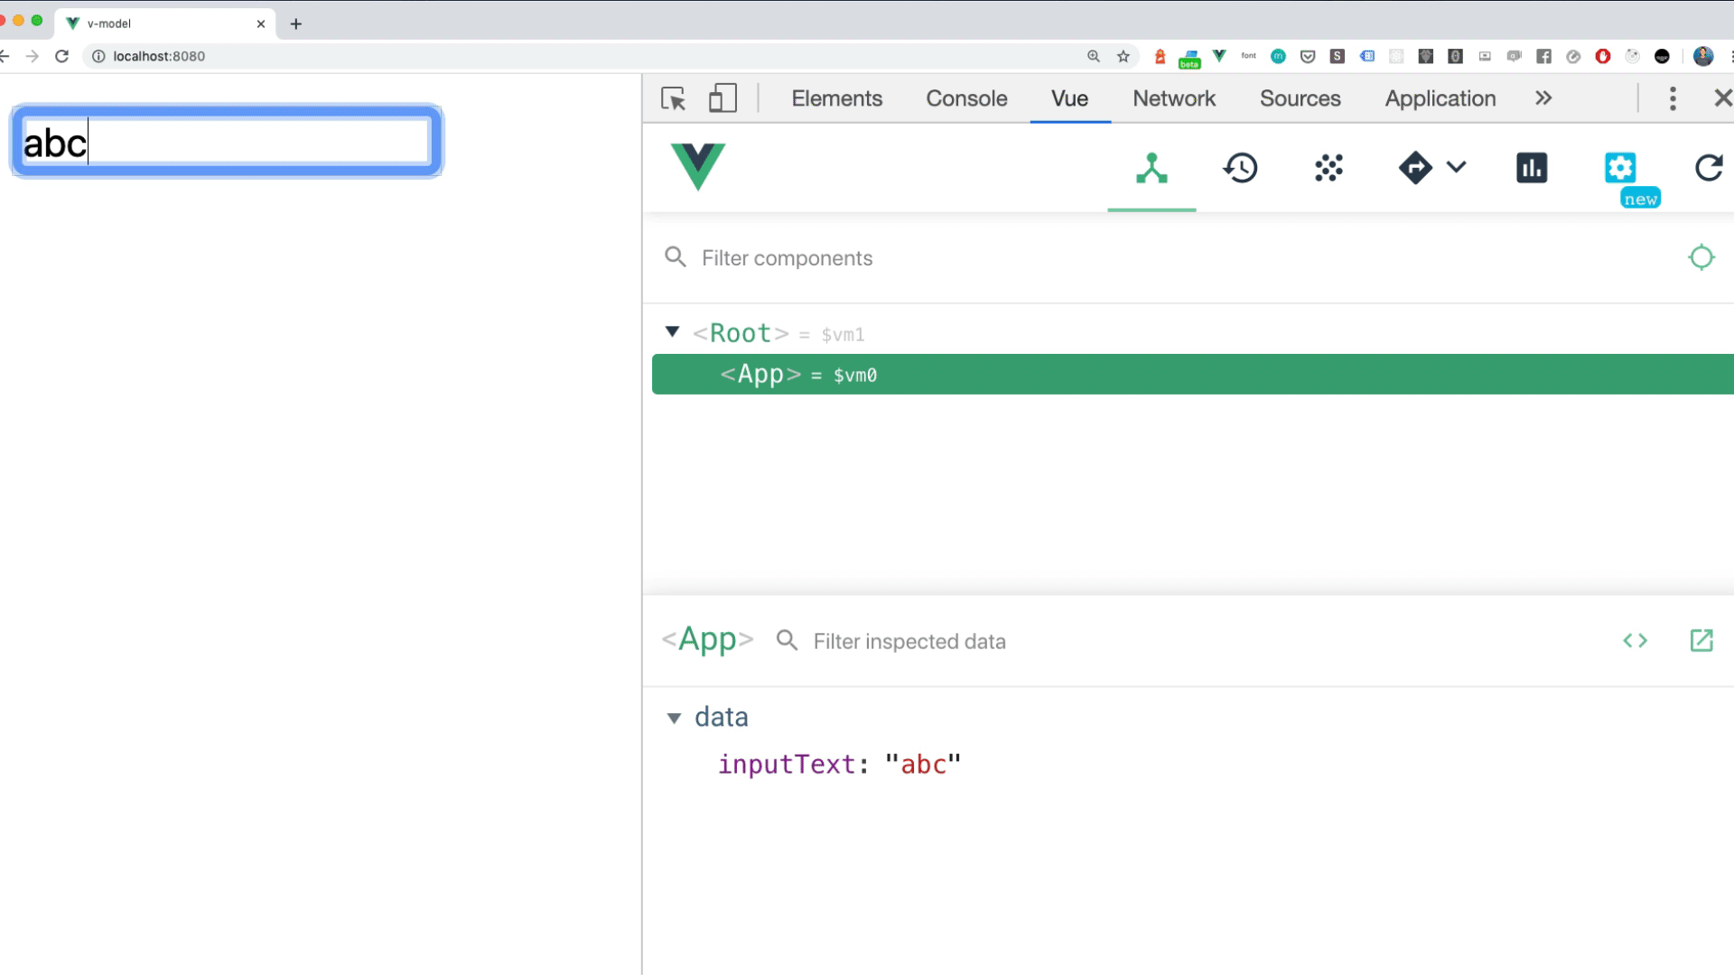Image resolution: width=1734 pixels, height=975 pixels.
Task: Switch to the Network tab
Action: 1174,98
